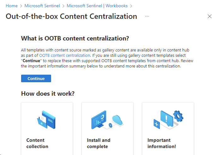Click the Content collection folder illustration
Viewport: 215px width, 155px height.
click(x=46, y=120)
